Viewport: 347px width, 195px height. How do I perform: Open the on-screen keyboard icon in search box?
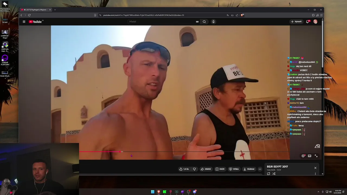pos(197,22)
